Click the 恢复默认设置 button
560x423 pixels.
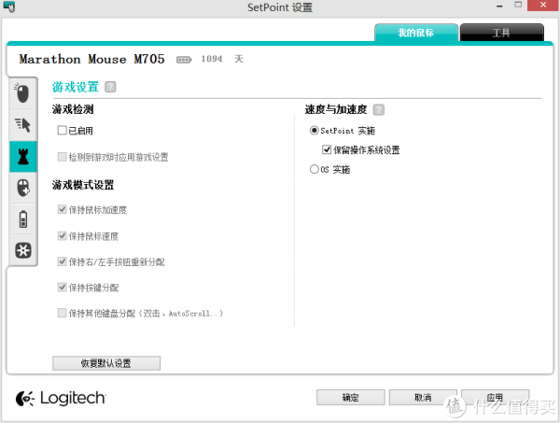click(x=106, y=363)
